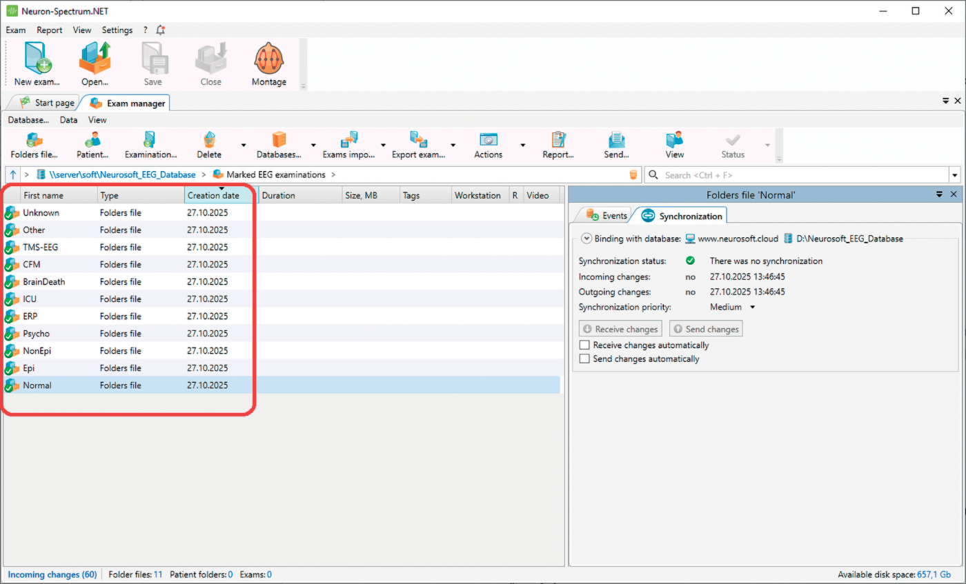966x584 pixels.
Task: Close the Folders file 'Normal' panel
Action: 954,195
